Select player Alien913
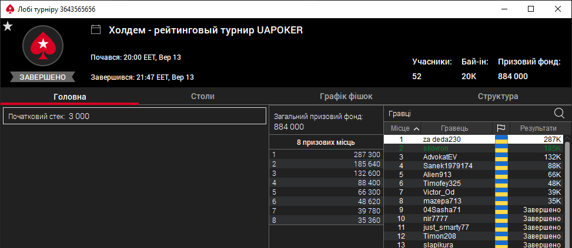The height and width of the screenshot is (248, 572). point(473,175)
